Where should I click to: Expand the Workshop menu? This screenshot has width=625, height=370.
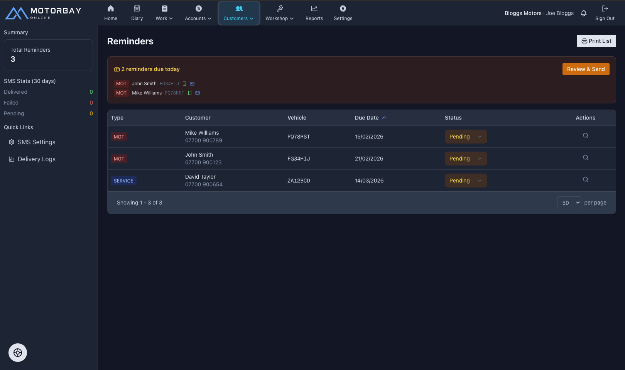(x=279, y=13)
